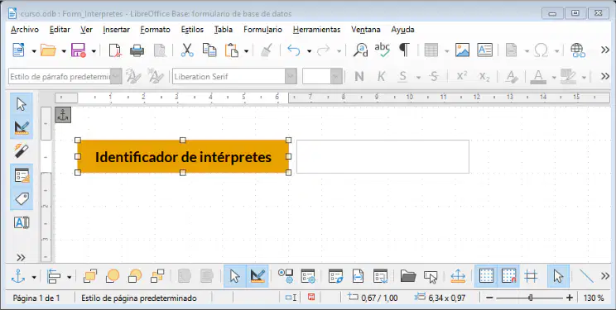Expand the Paste options dropdown arrow
Viewport: 616px width, 310px height.
[247, 51]
